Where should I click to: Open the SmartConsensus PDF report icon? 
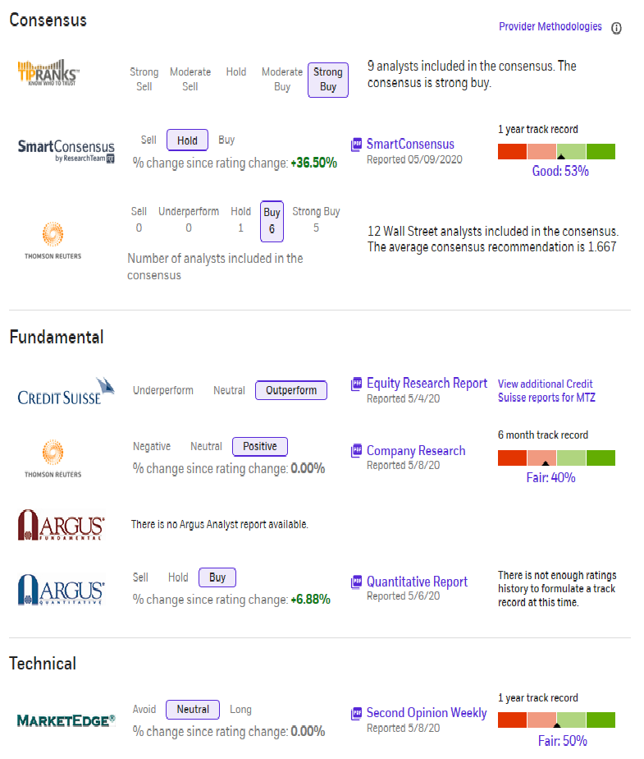356,145
